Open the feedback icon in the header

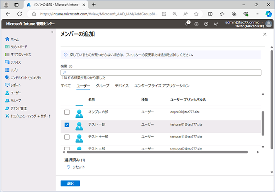coord(216,24)
